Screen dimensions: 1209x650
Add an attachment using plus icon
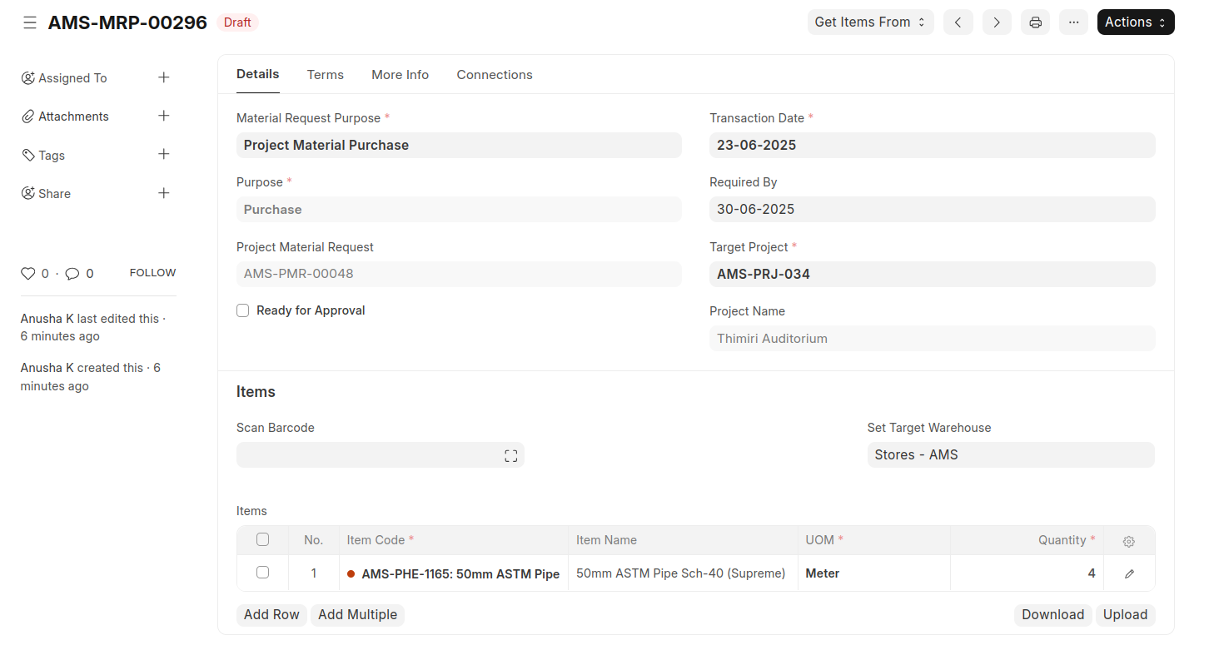[164, 116]
